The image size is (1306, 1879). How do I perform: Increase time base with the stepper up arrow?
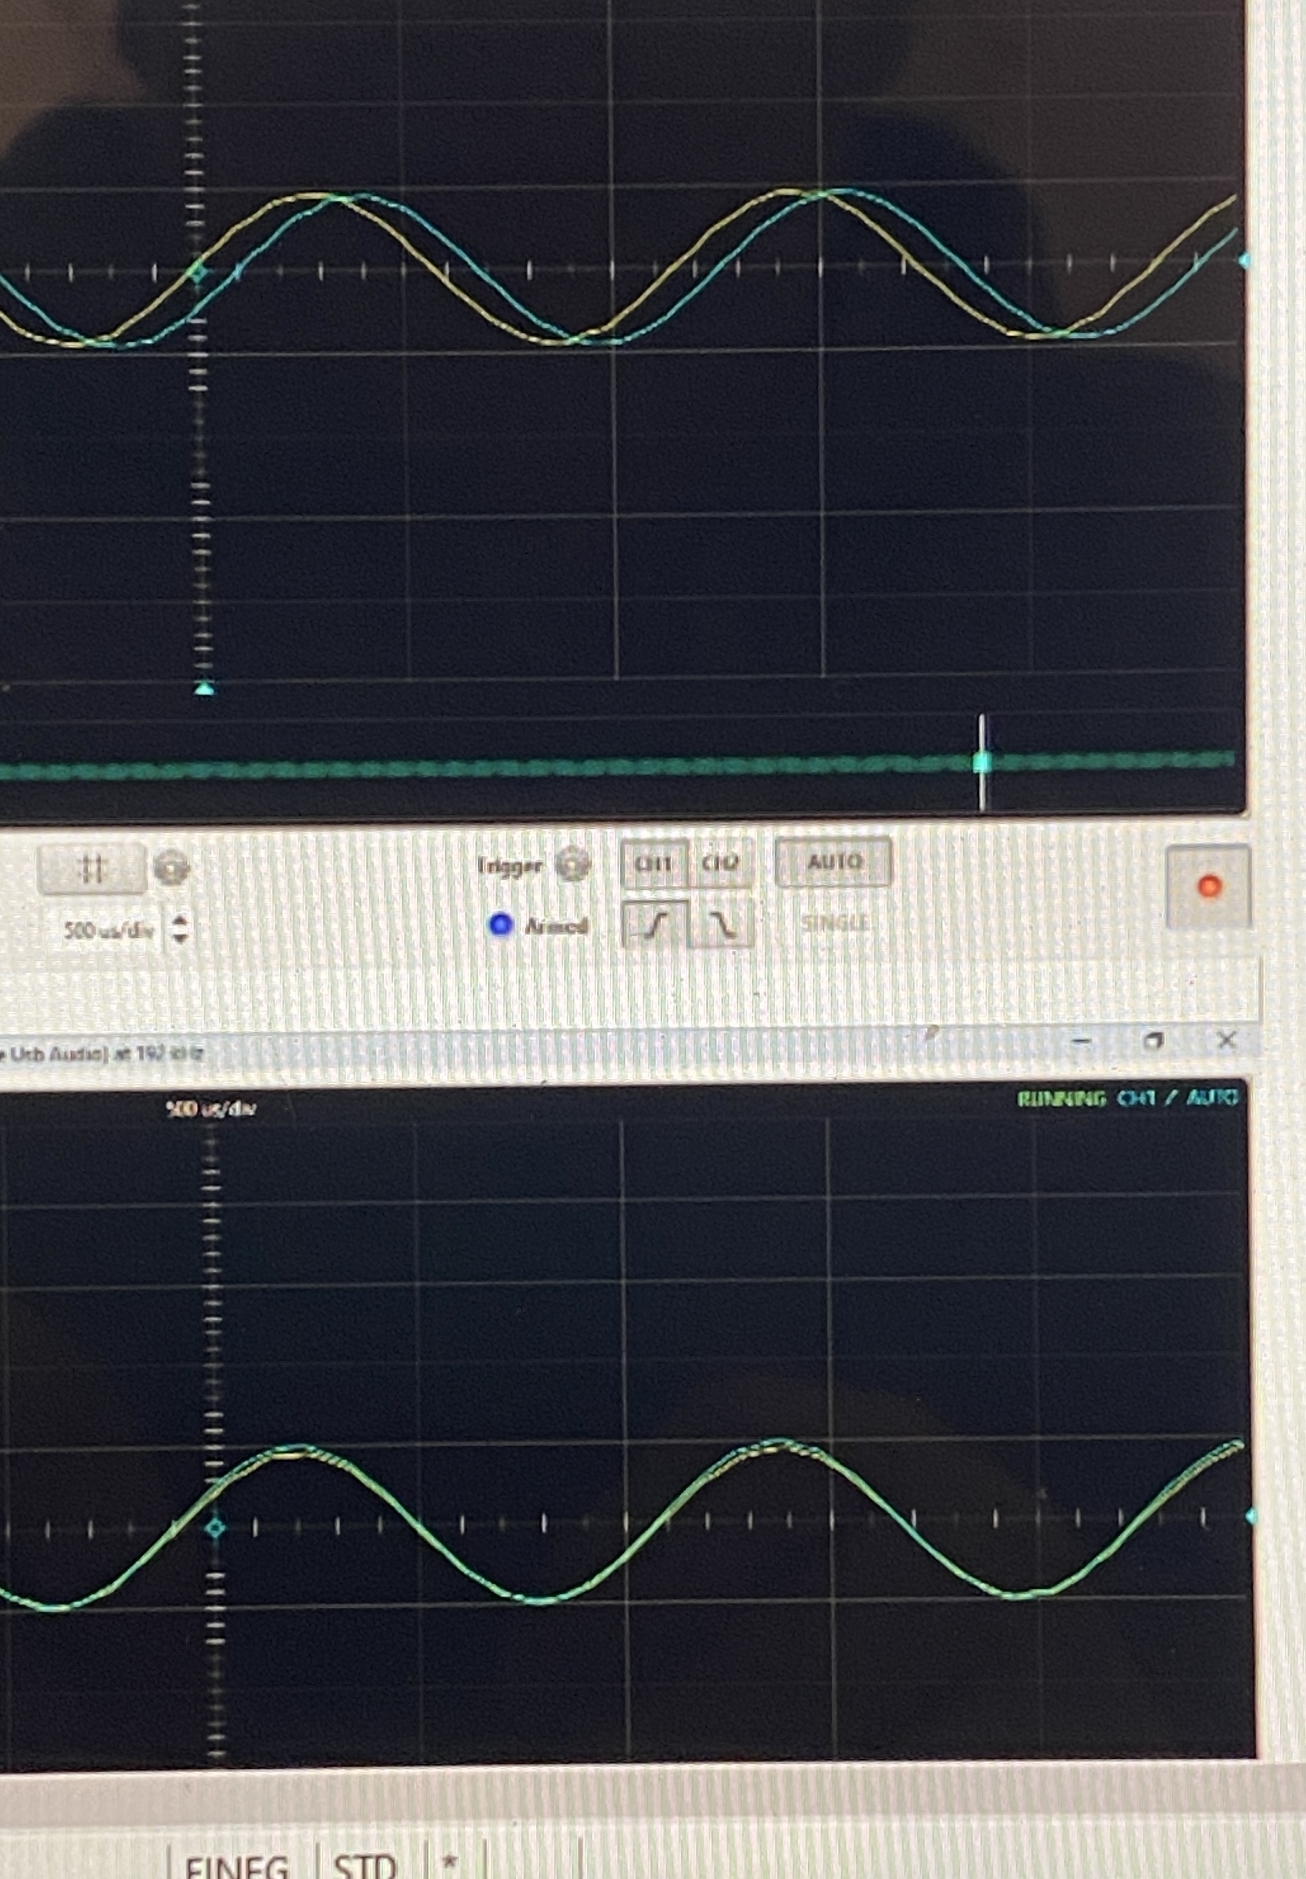pos(181,920)
